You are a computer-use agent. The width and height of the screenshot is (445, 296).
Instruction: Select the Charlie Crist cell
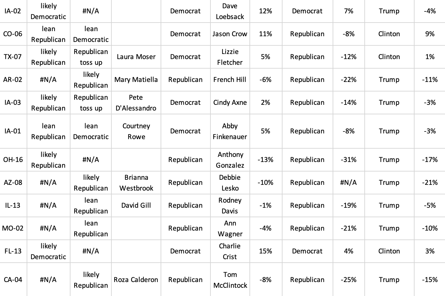click(x=230, y=251)
